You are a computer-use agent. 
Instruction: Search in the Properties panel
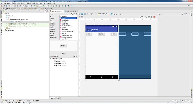coord(182,14)
